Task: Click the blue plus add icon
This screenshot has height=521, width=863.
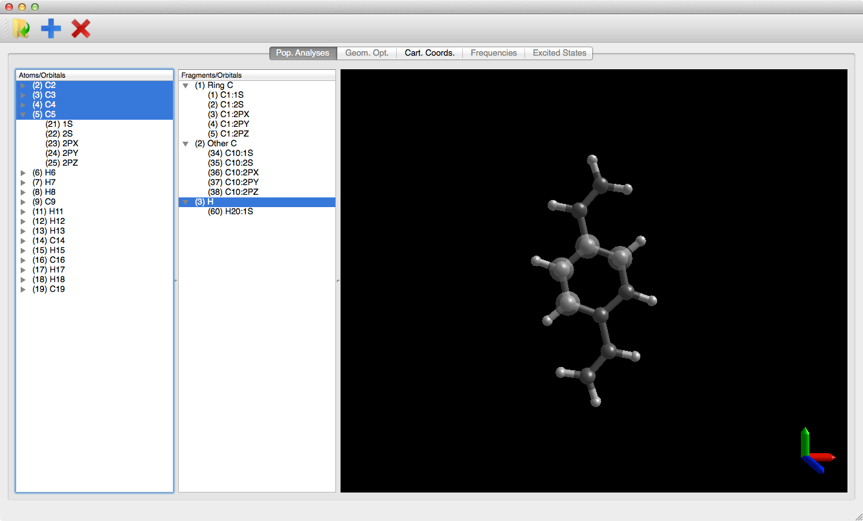Action: tap(50, 28)
